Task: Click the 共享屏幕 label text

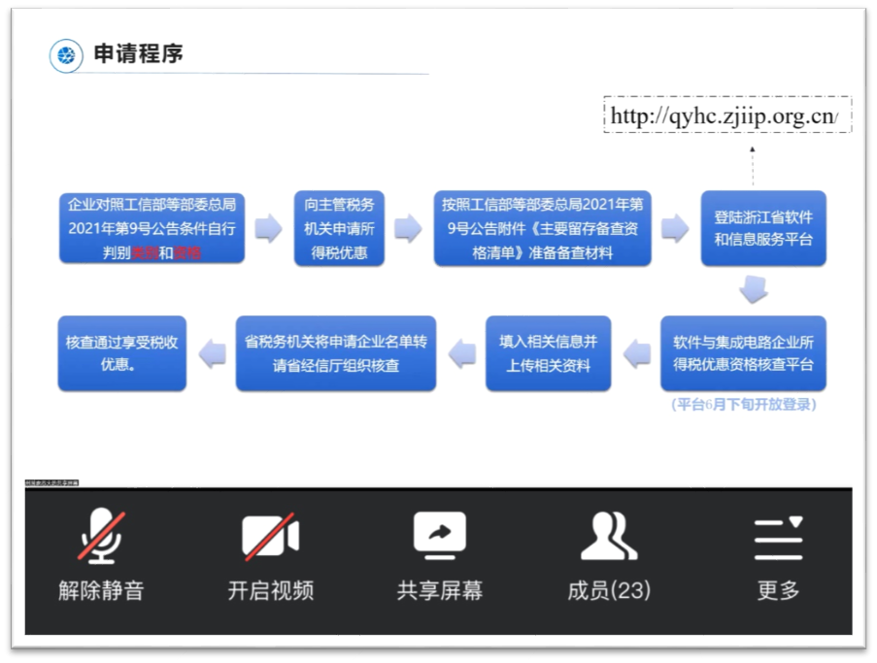Action: tap(439, 587)
